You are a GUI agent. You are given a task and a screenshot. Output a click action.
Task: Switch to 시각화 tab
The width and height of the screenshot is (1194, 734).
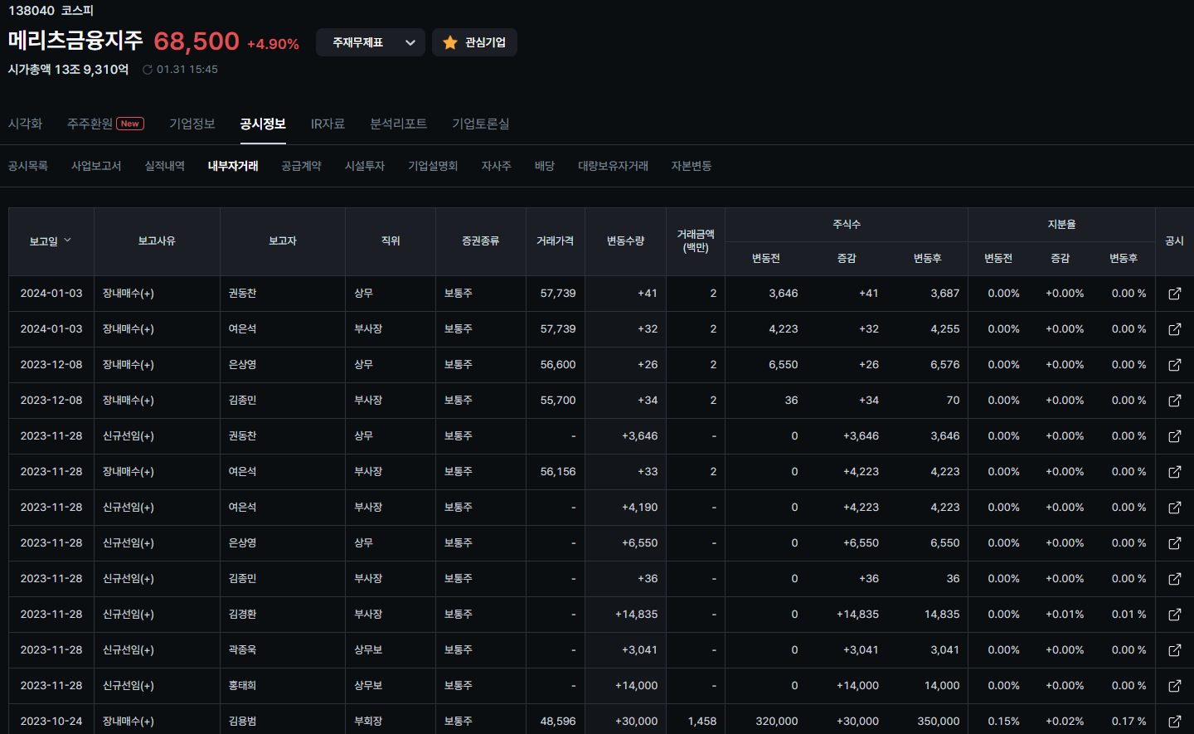point(25,124)
